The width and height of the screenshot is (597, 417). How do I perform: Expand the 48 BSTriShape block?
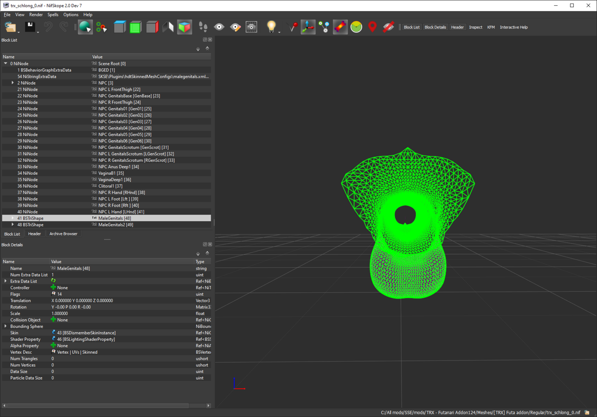point(13,225)
